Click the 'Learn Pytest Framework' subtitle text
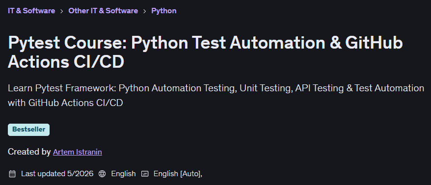The image size is (431, 185). (216, 95)
